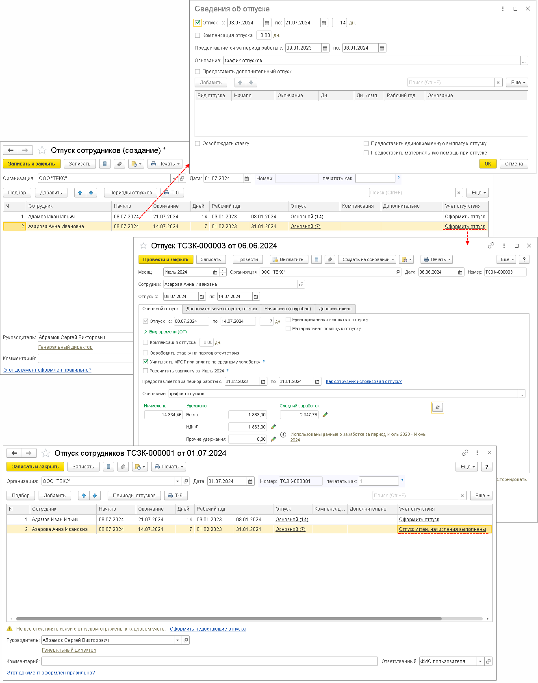
Task: Open calendar for date 01.07.2024 in creation window
Action: click(247, 178)
